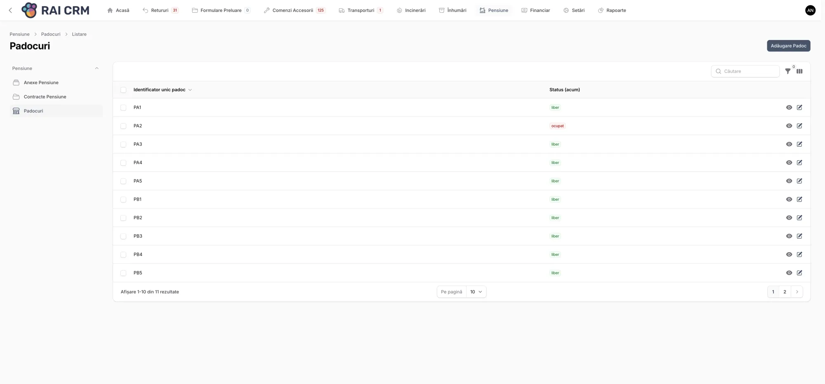825x384 pixels.
Task: Toggle the select-all header checkbox
Action: point(123,90)
